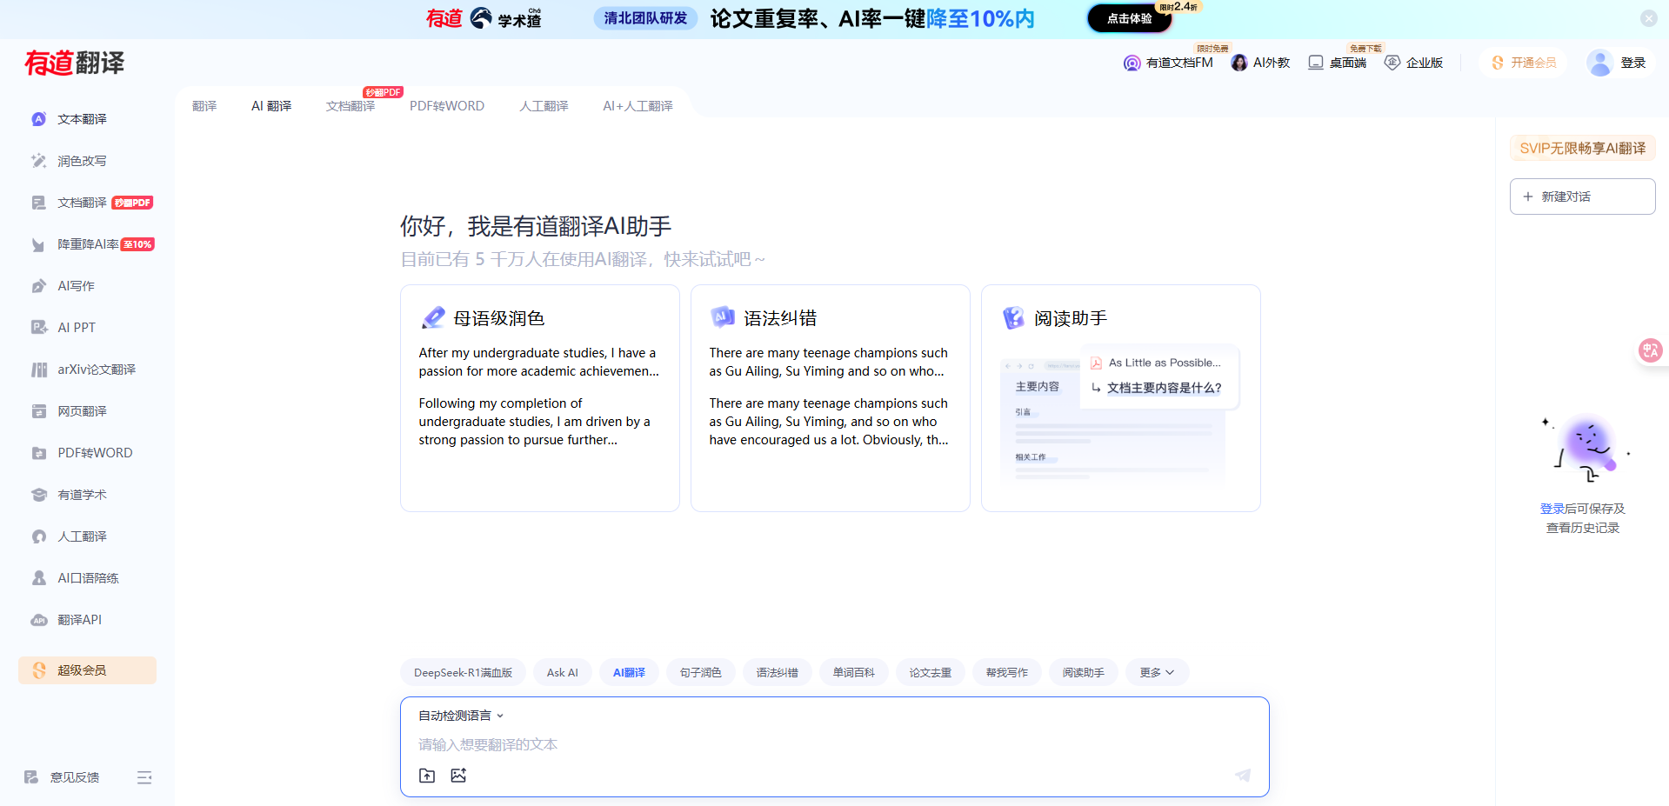The image size is (1669, 806).
Task: Close the top advertisement banner
Action: click(1648, 18)
